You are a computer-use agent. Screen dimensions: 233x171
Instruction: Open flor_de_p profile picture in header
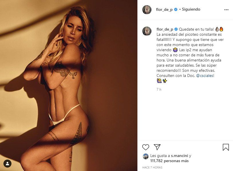click(x=147, y=10)
